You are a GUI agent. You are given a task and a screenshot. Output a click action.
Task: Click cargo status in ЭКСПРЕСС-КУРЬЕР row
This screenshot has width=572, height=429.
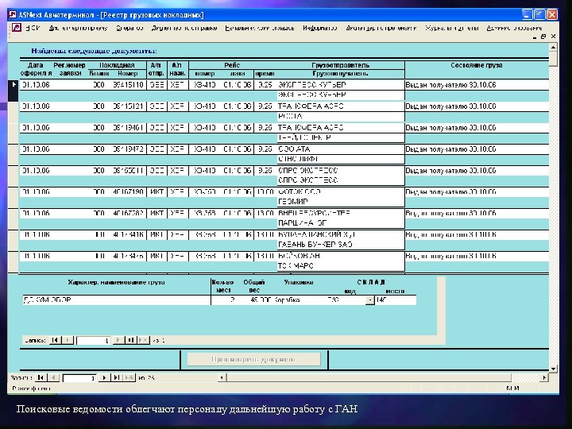[x=477, y=85]
